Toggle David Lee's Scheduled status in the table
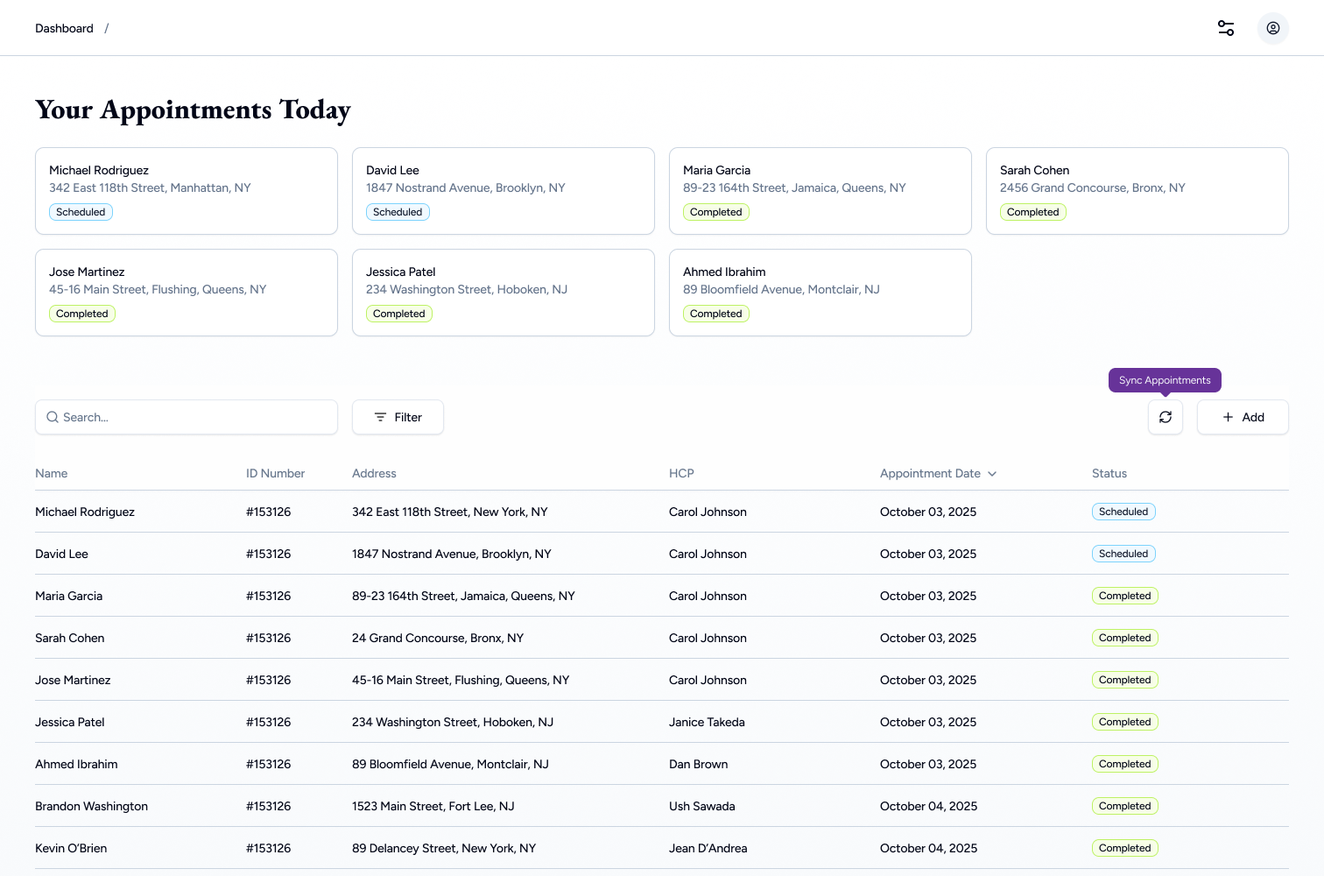This screenshot has width=1324, height=876. tap(1123, 553)
